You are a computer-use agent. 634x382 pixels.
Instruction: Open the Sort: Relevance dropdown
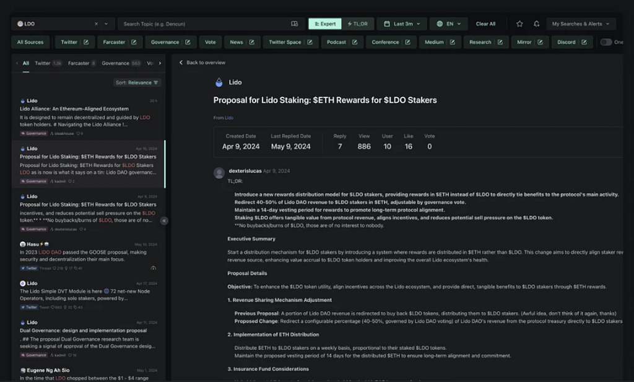[x=137, y=82]
